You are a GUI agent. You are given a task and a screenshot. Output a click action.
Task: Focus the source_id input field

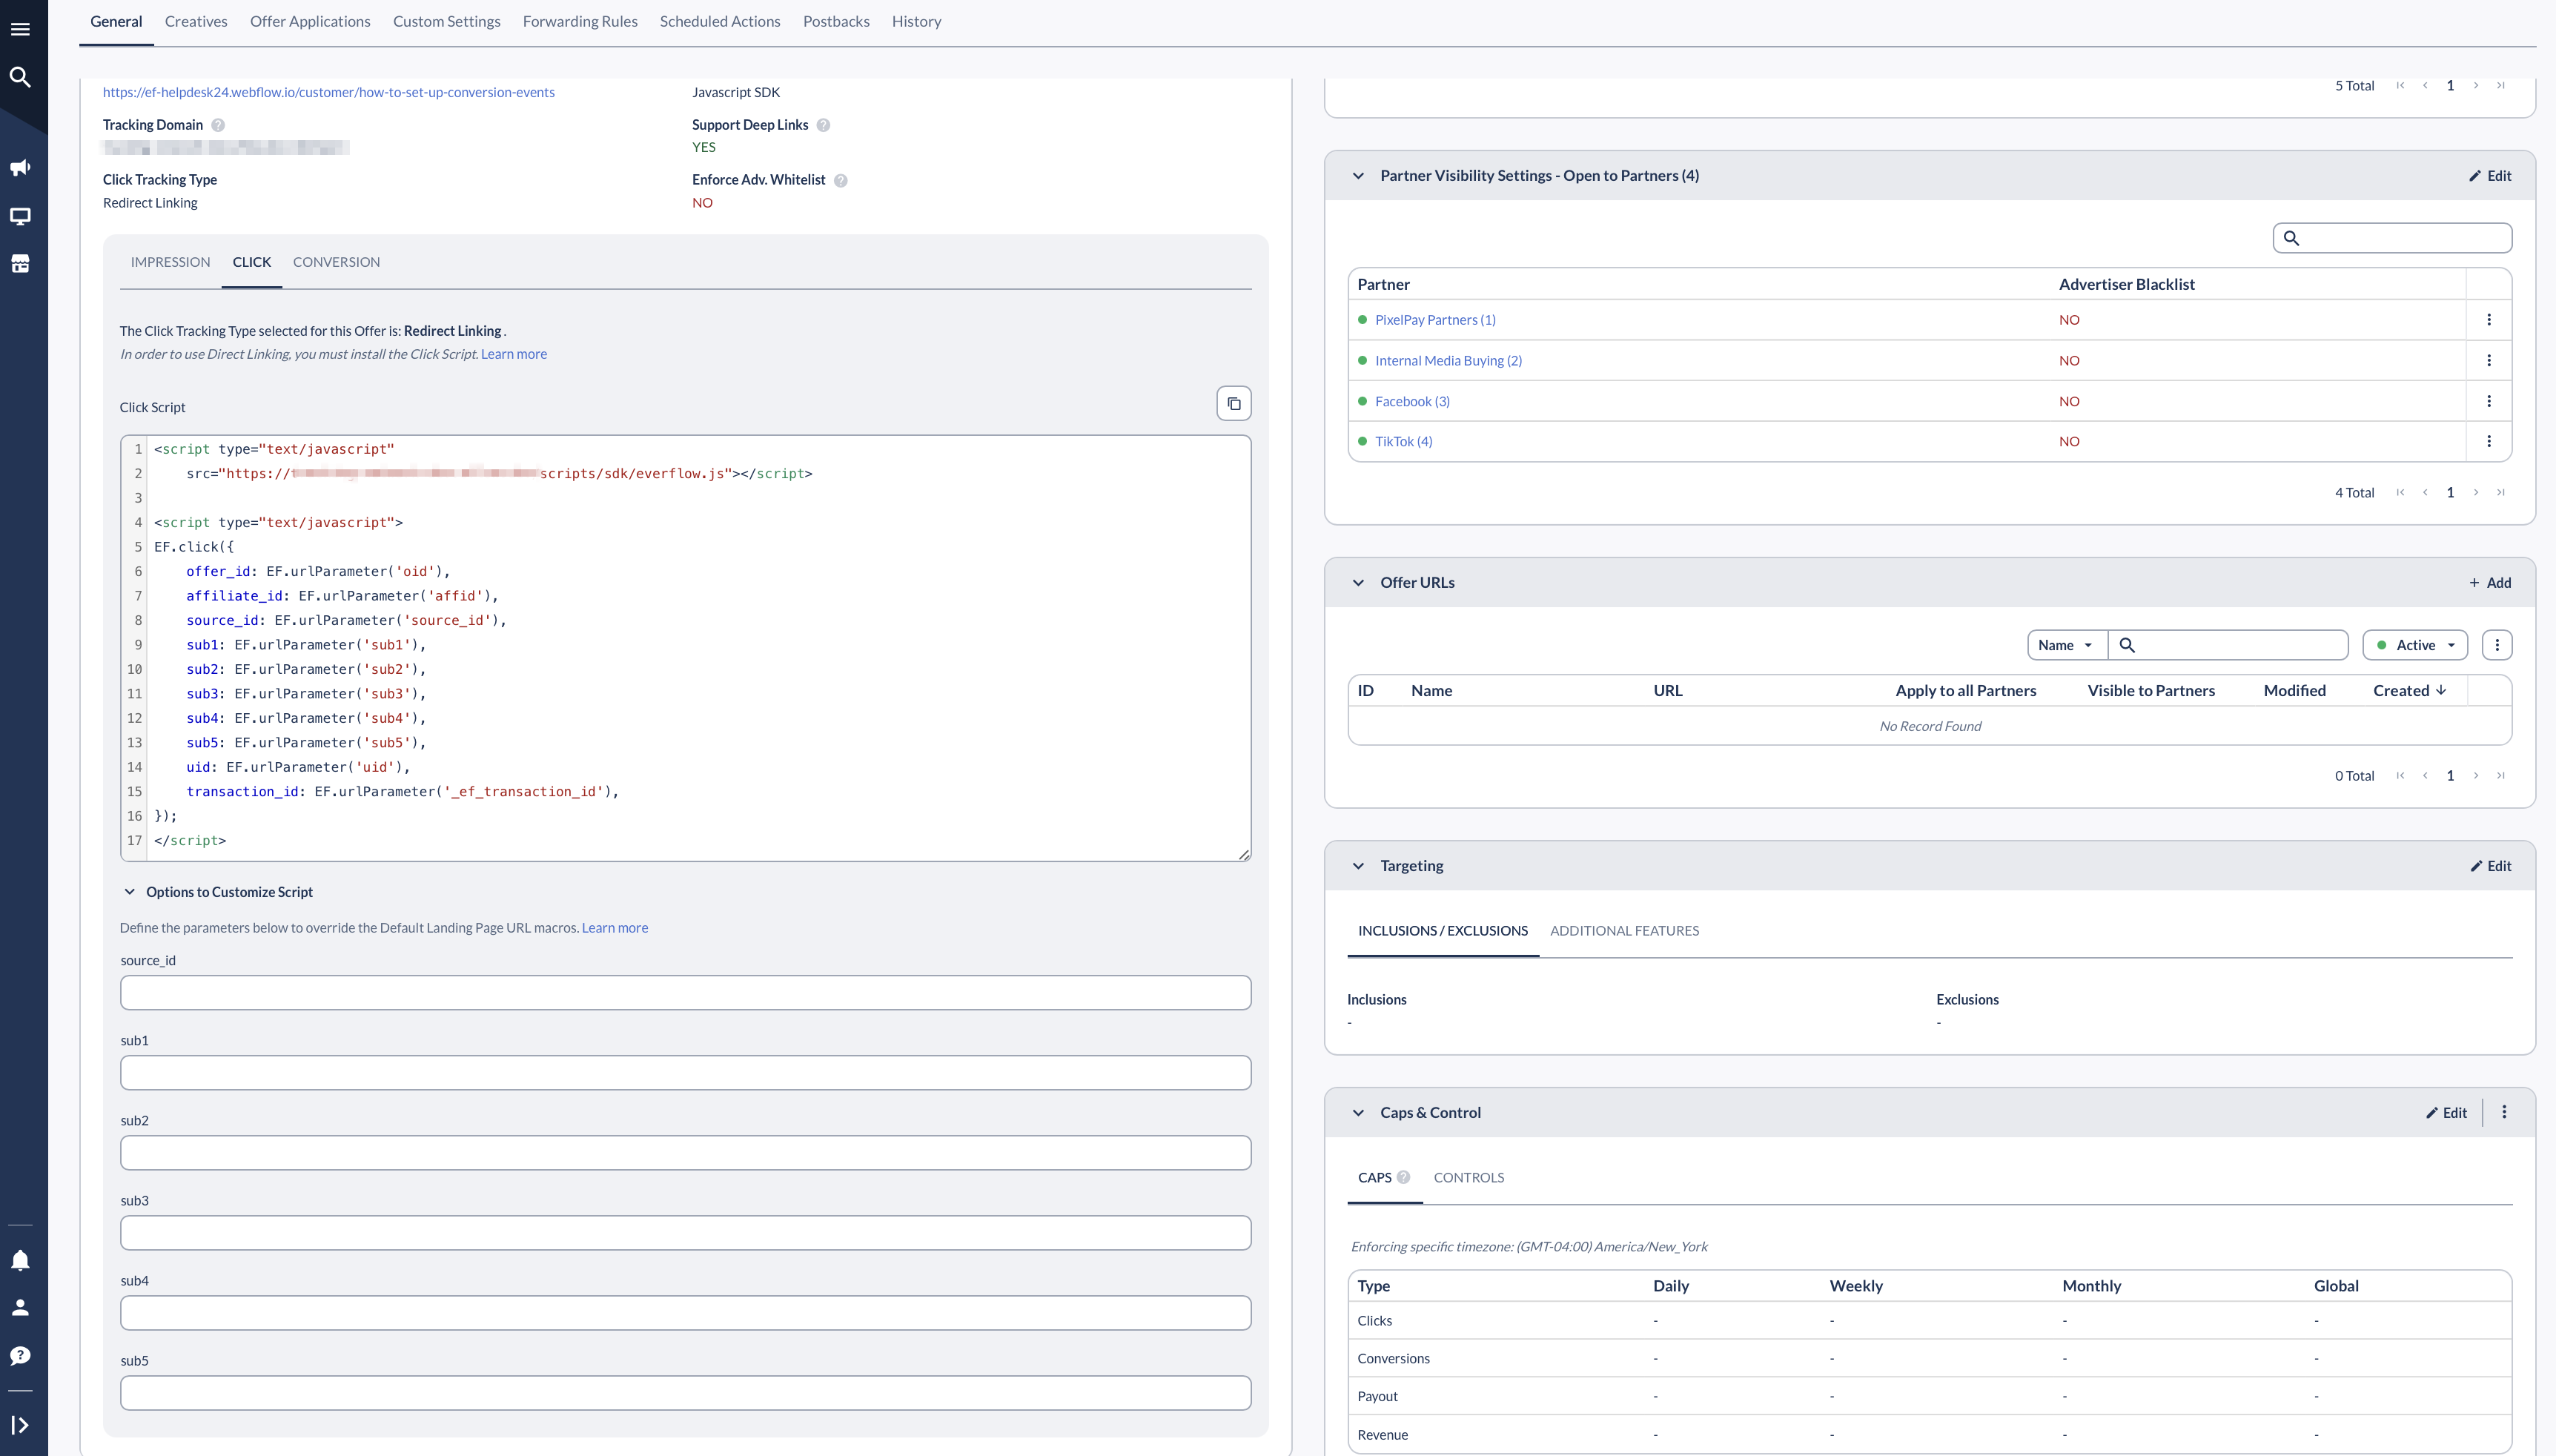pos(686,993)
